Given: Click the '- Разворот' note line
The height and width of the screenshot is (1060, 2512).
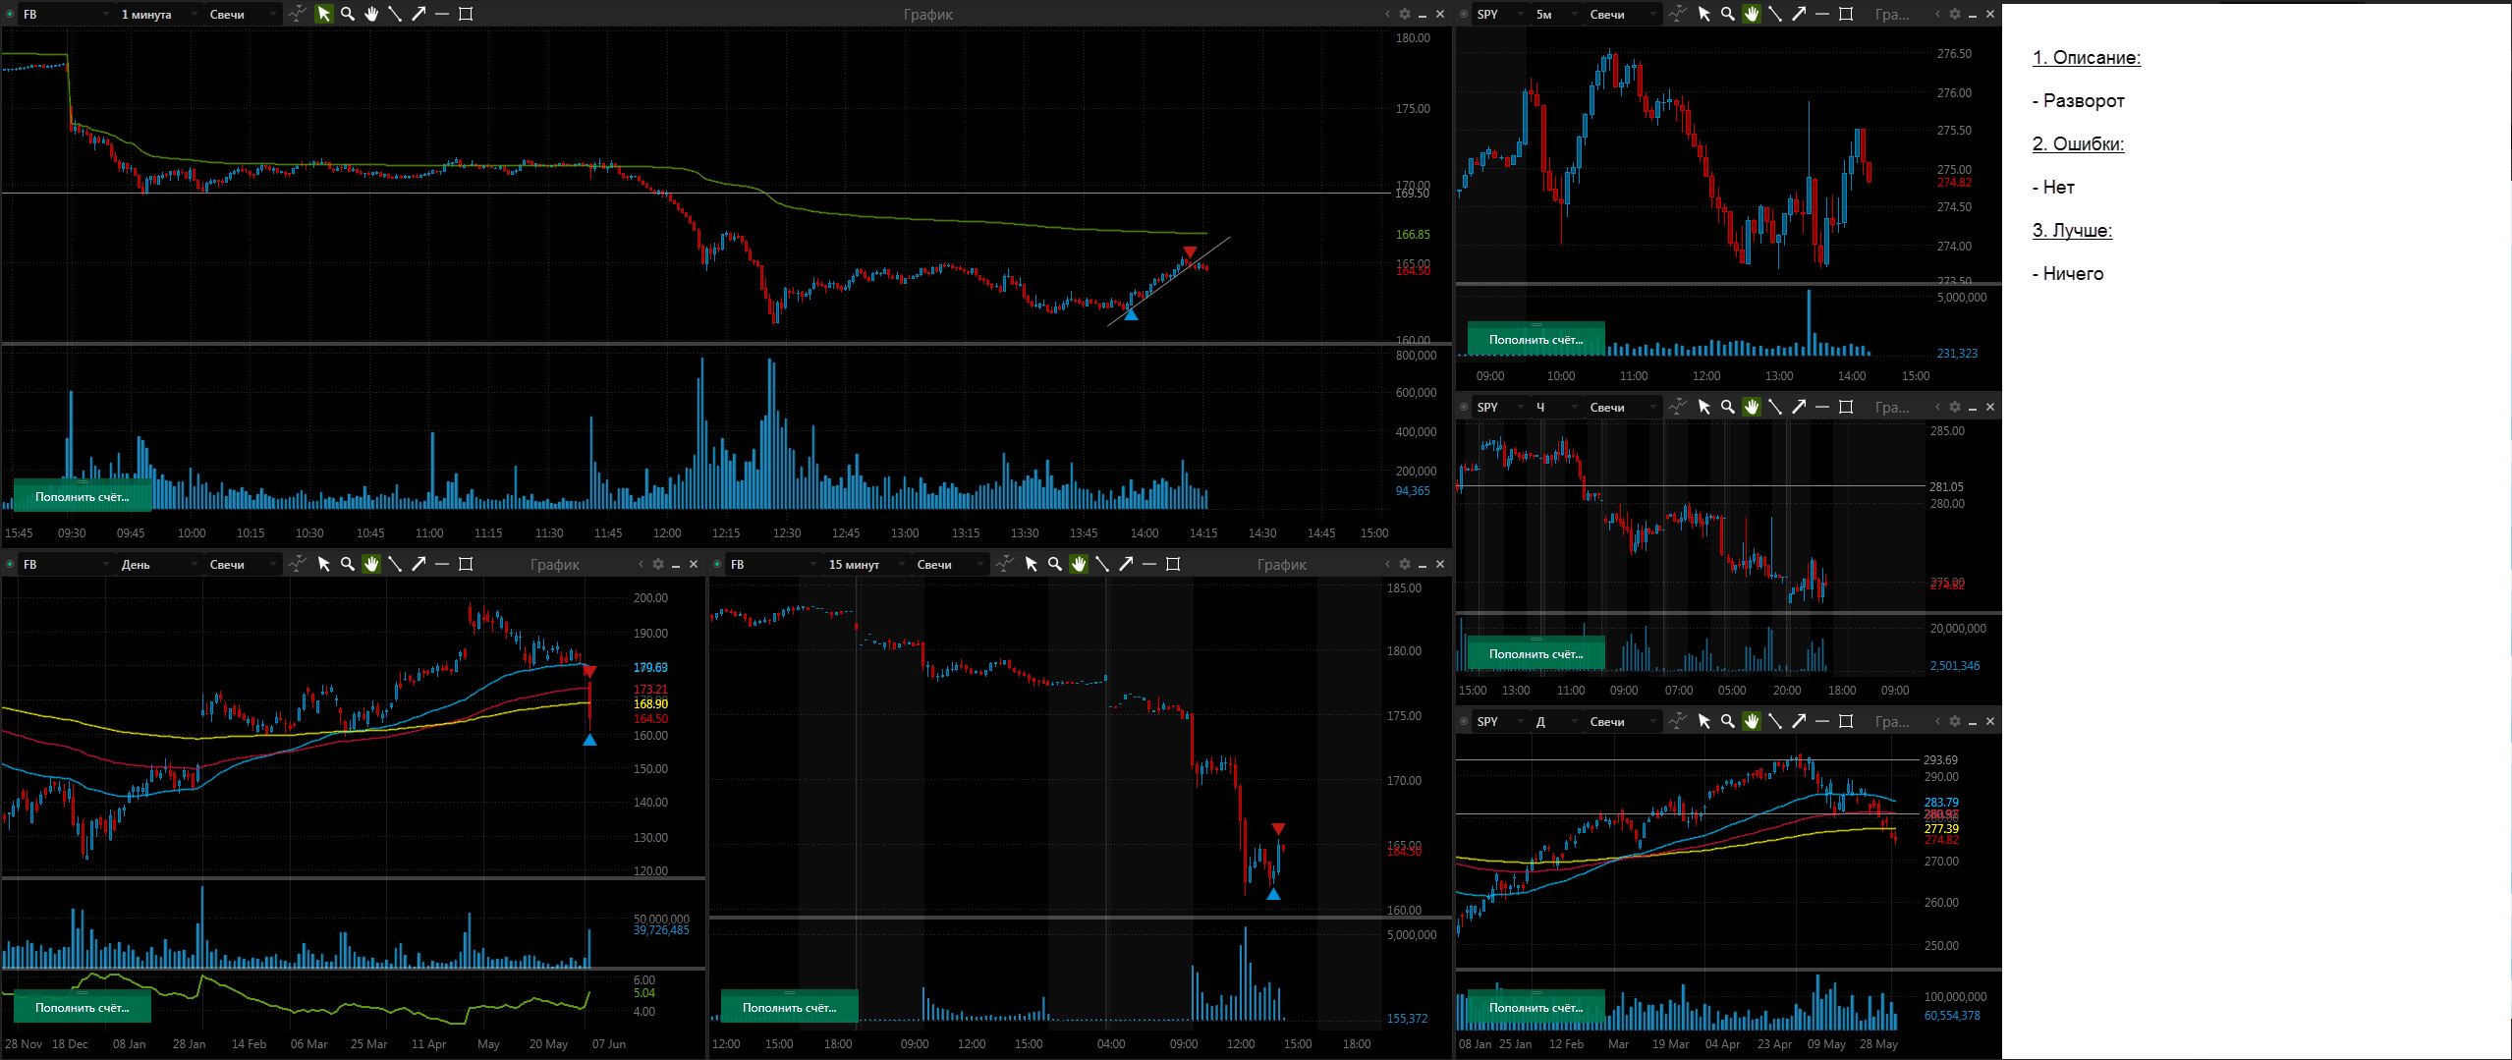Looking at the screenshot, I should [2078, 100].
